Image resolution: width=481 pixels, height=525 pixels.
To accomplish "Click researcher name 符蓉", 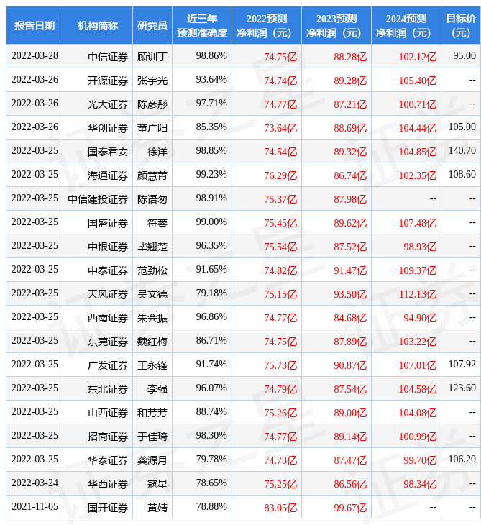I will point(157,223).
